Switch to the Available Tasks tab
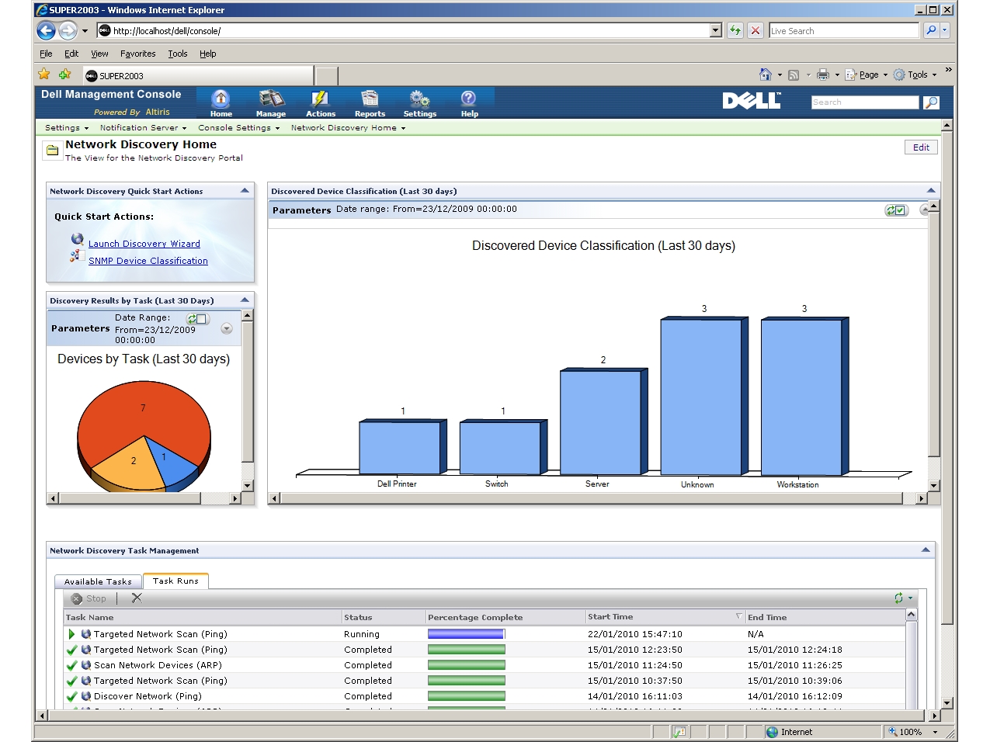This screenshot has height=742, width=990. tap(98, 581)
